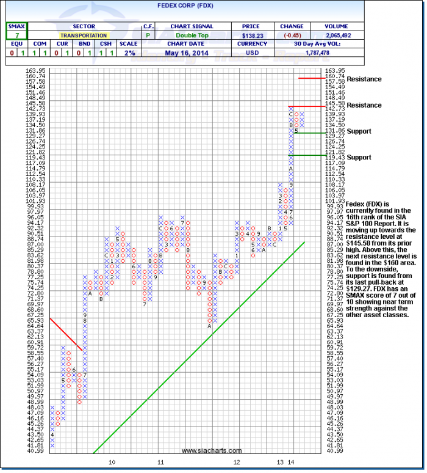Click the Support label near 119.43
This screenshot has height=473, width=427.
[359, 157]
